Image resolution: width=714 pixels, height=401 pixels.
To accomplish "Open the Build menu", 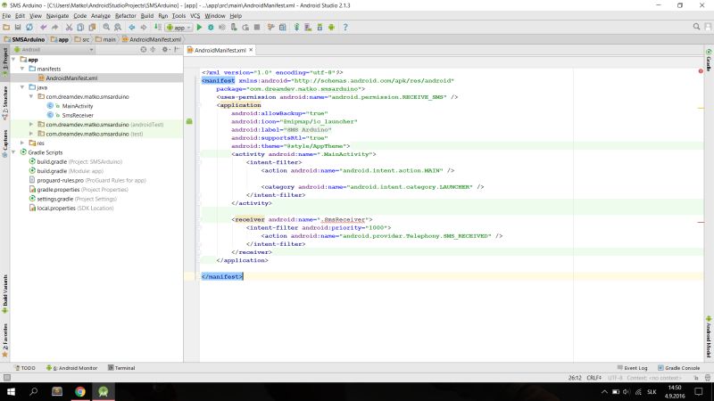I will (x=147, y=16).
